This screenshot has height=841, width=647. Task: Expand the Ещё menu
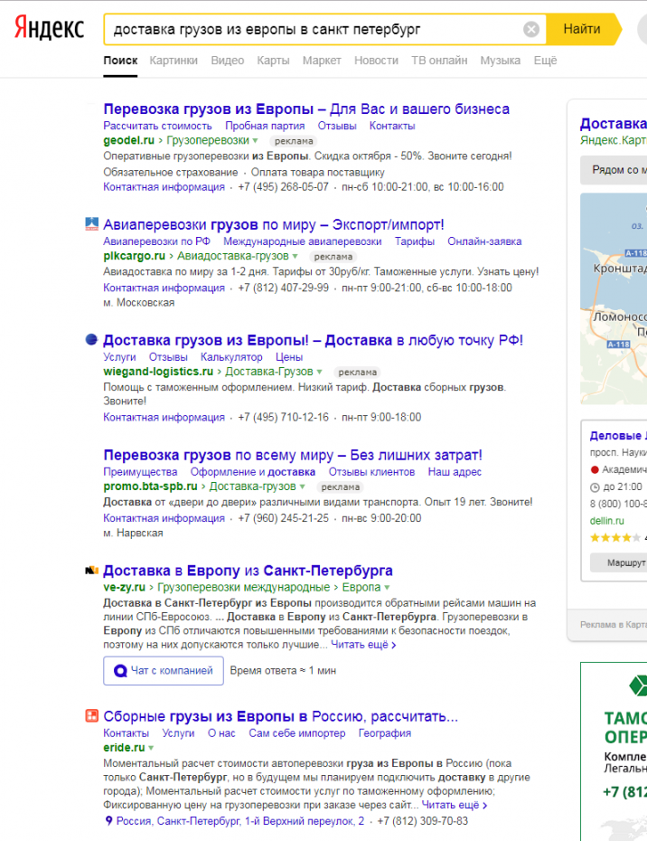545,61
